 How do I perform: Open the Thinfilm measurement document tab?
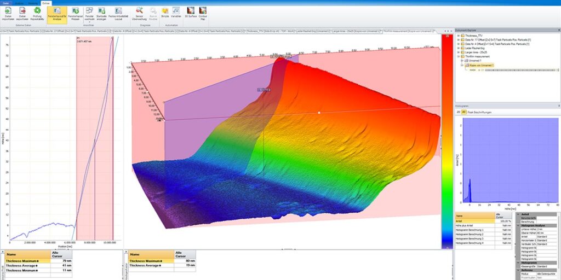tap(396, 31)
